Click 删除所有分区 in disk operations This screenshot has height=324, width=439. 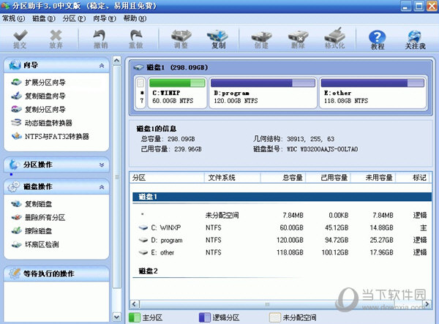(38, 217)
